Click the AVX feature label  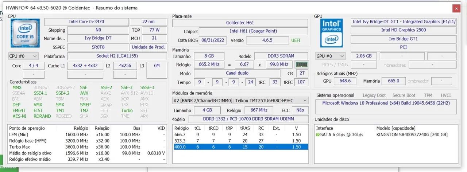tap(84, 93)
